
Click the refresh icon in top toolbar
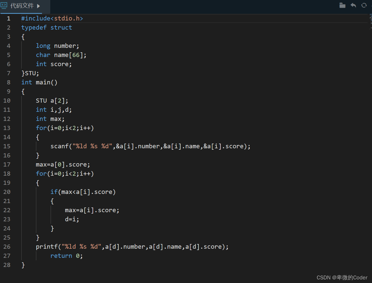364,5
